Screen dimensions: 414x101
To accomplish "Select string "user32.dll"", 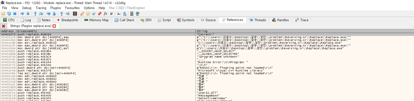I will pos(207,93).
